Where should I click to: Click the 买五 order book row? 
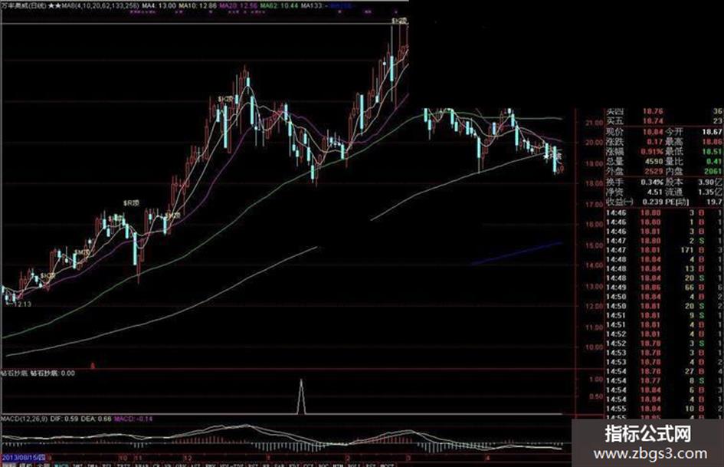664,121
